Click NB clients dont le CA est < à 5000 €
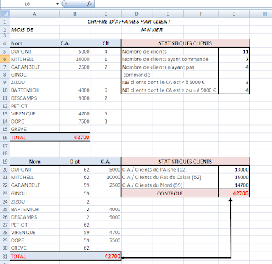This screenshot has height=264, width=272. [x=163, y=82]
